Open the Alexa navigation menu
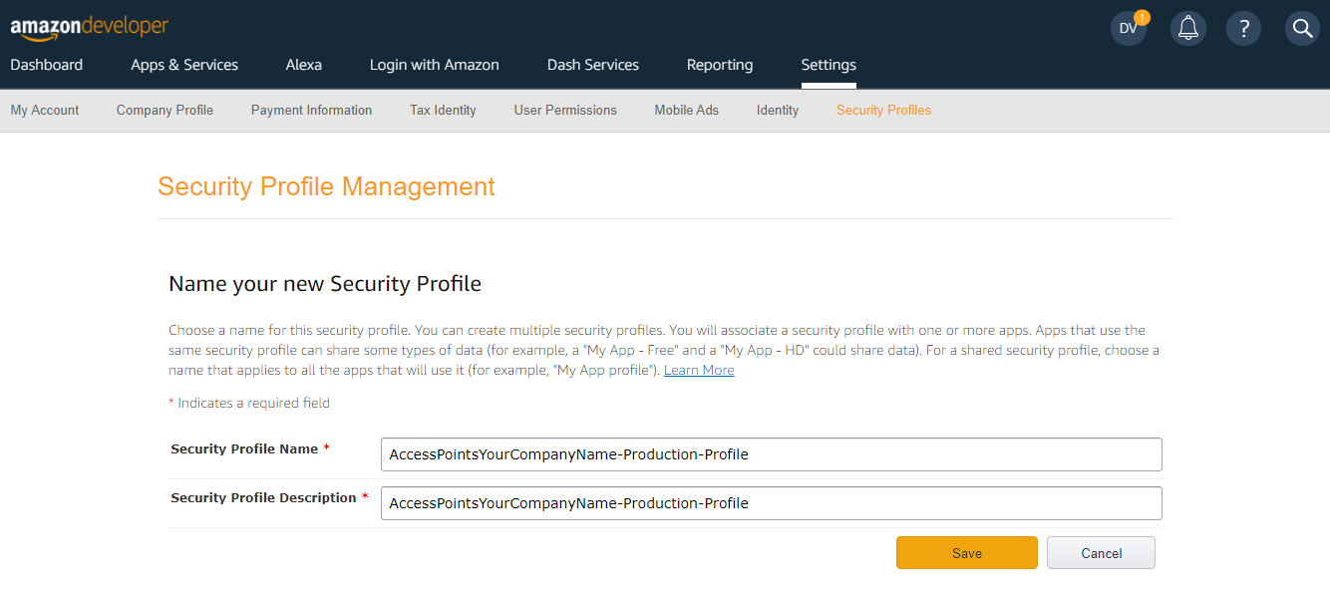Image resolution: width=1330 pixels, height=589 pixels. point(303,65)
